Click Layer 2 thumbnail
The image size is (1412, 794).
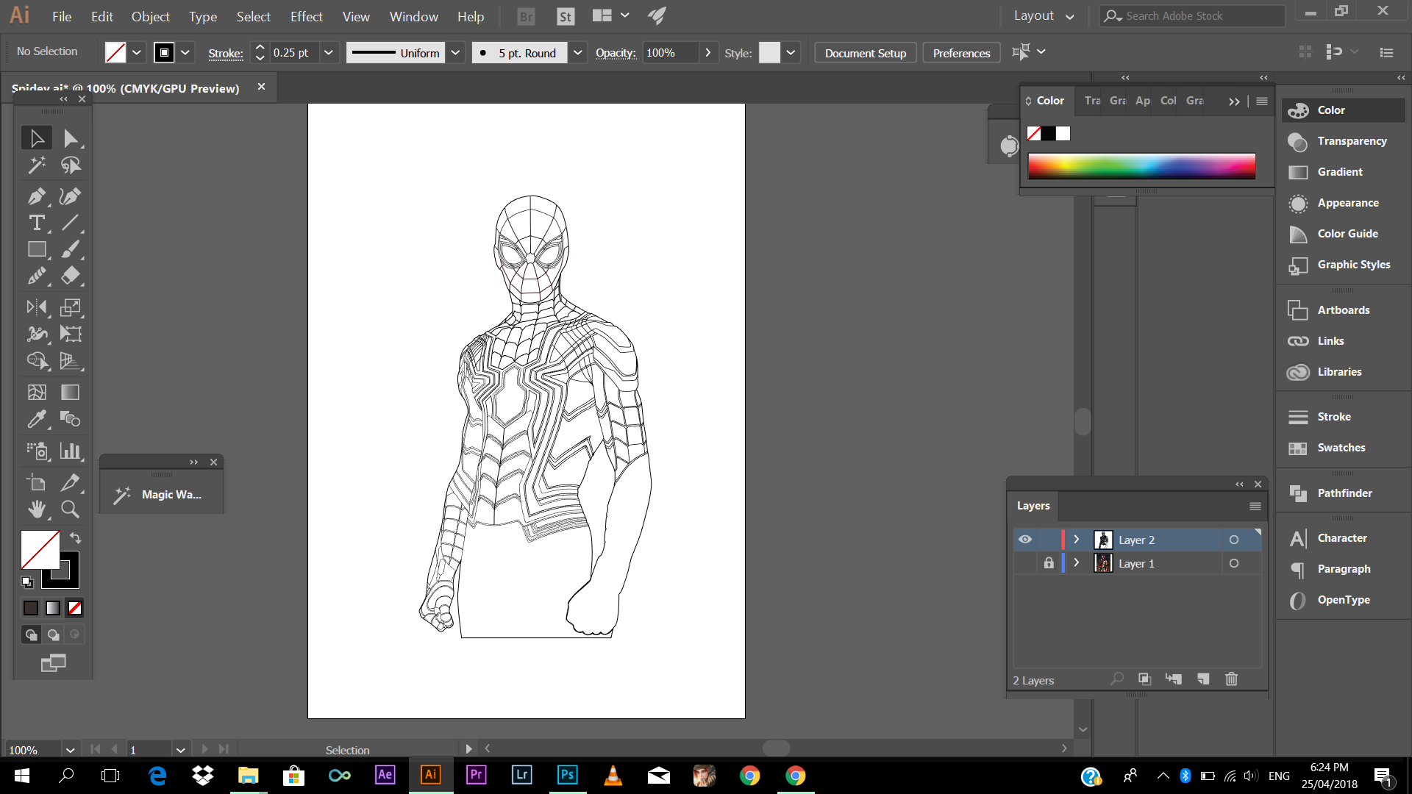pyautogui.click(x=1103, y=540)
